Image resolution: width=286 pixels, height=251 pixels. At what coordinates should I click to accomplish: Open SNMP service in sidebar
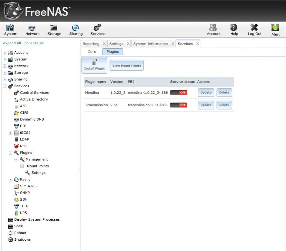(22, 193)
